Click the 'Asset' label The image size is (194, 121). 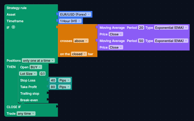click(x=11, y=15)
